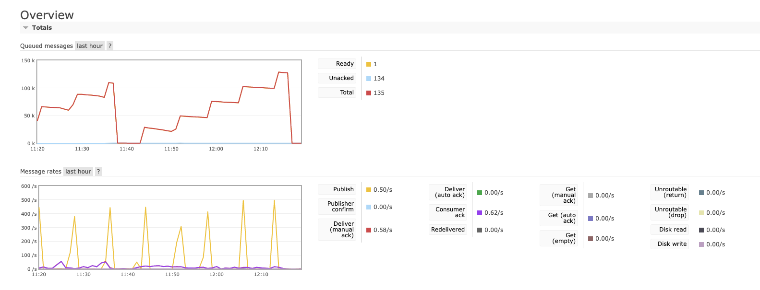Click the Totals section header
Viewport: 760px width, 290px height.
(390, 28)
